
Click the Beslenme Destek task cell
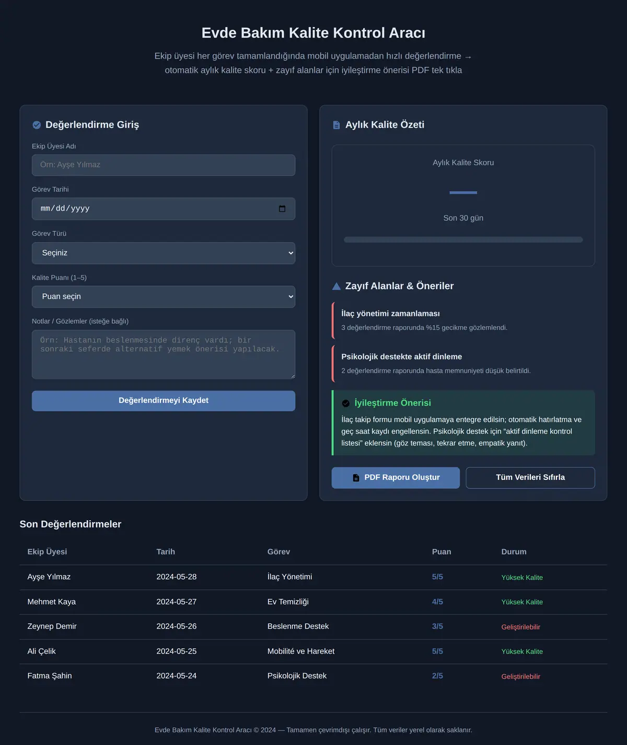[x=298, y=627]
